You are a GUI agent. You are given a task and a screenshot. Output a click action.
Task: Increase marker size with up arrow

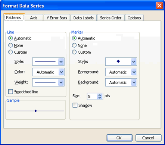click(x=100, y=95)
